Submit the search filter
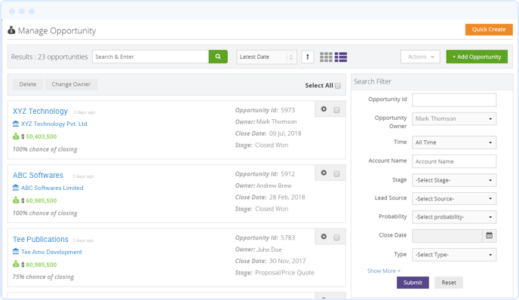Image resolution: width=519 pixels, height=300 pixels. (x=413, y=283)
